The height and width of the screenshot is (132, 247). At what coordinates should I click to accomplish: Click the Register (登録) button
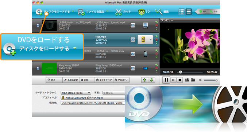click(x=213, y=12)
